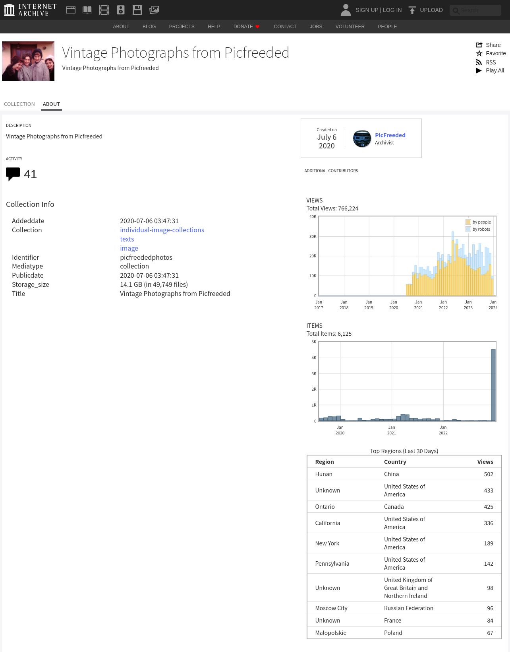
Task: Click the tallest bar in Items chart
Action: 493,385
